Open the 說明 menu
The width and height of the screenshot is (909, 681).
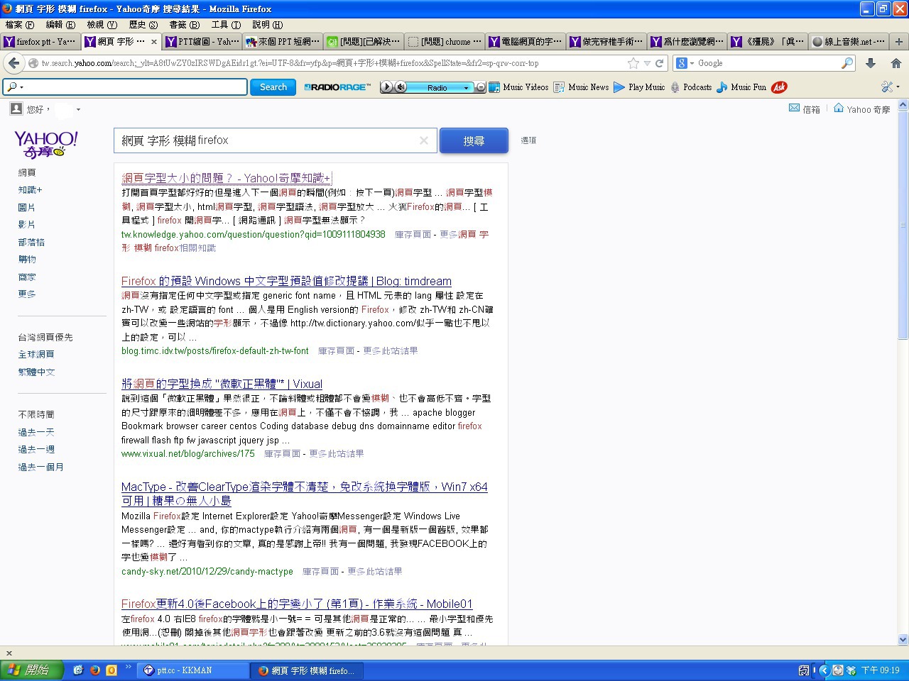point(267,24)
